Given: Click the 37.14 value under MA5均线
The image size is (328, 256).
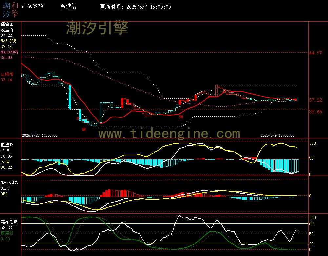Looking at the screenshot, I should 7,47.
